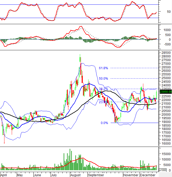
Task: Click the September label on the time axis
Action: pyautogui.click(x=96, y=175)
